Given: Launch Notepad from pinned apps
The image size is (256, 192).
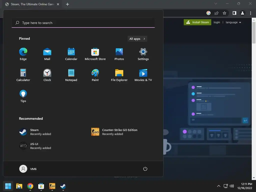Looking at the screenshot, I should click(x=71, y=75).
